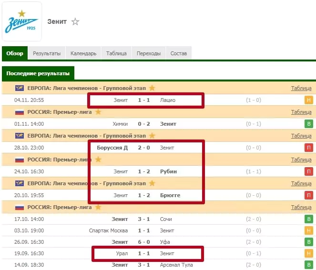Click the date 28.10. 23:00
The height and width of the screenshot is (270, 316).
[x=29, y=148]
